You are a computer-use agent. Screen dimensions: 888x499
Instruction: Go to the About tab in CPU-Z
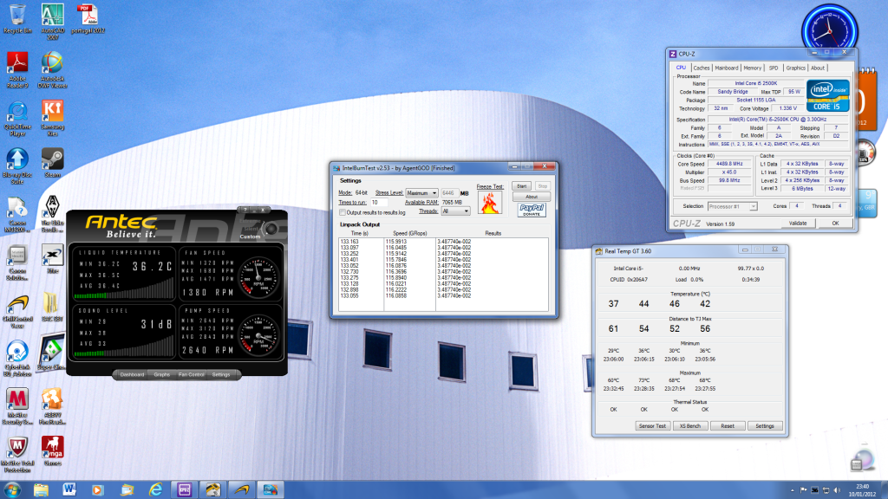pyautogui.click(x=817, y=68)
